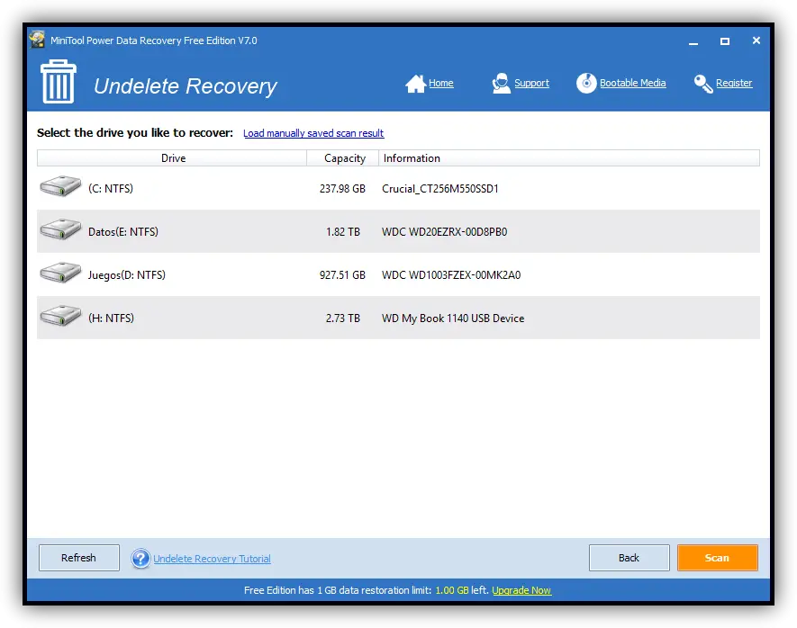This screenshot has width=797, height=628.
Task: Click WD My Book 1140 USB Device text
Action: 453,318
